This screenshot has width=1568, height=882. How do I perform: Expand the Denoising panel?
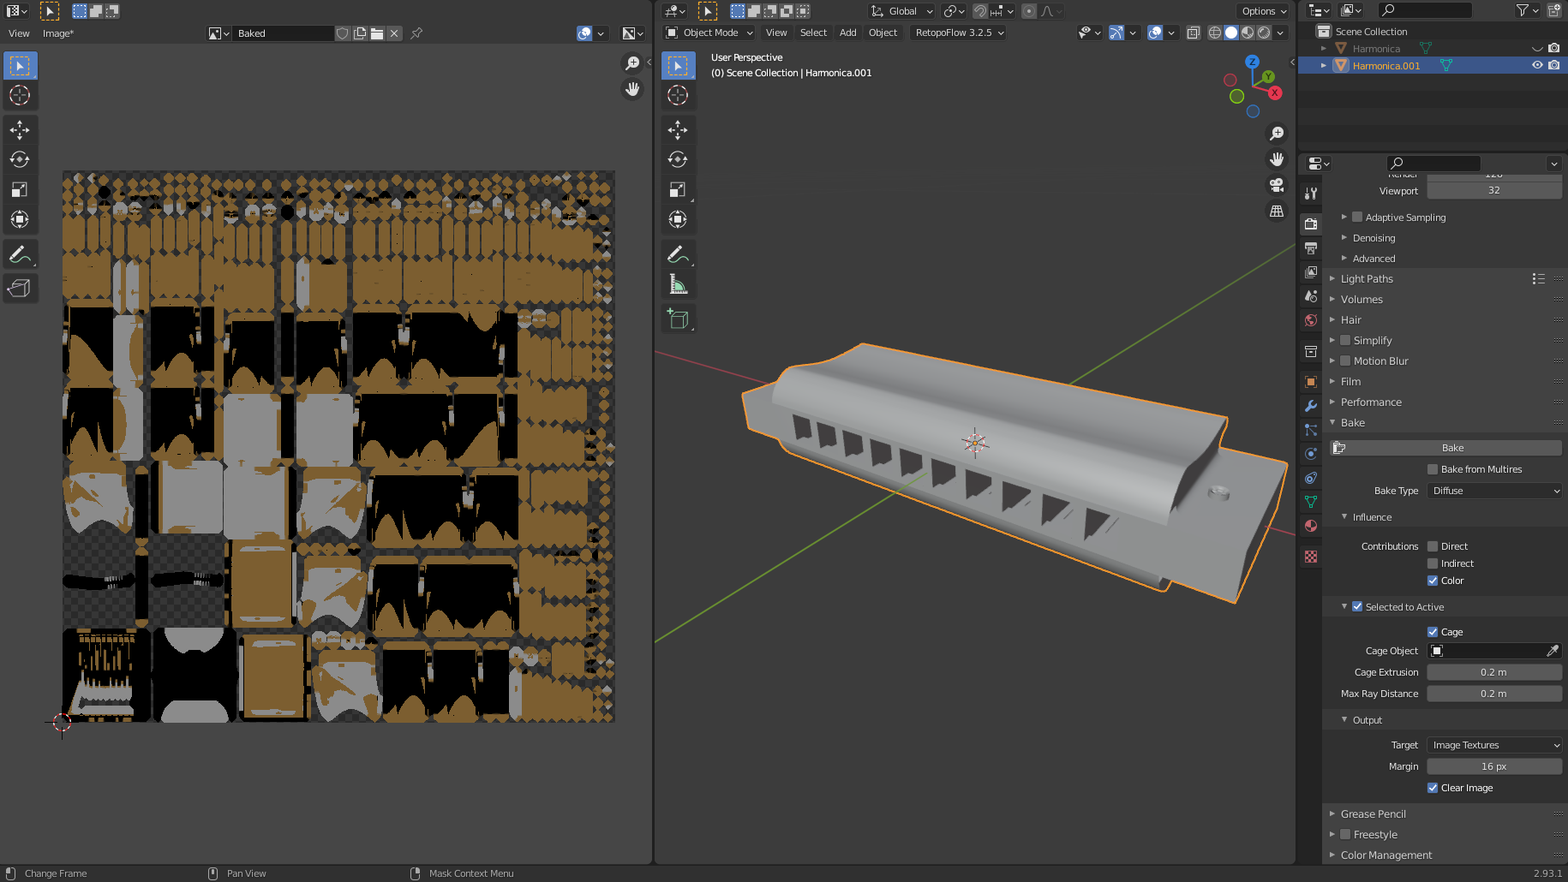(x=1372, y=237)
